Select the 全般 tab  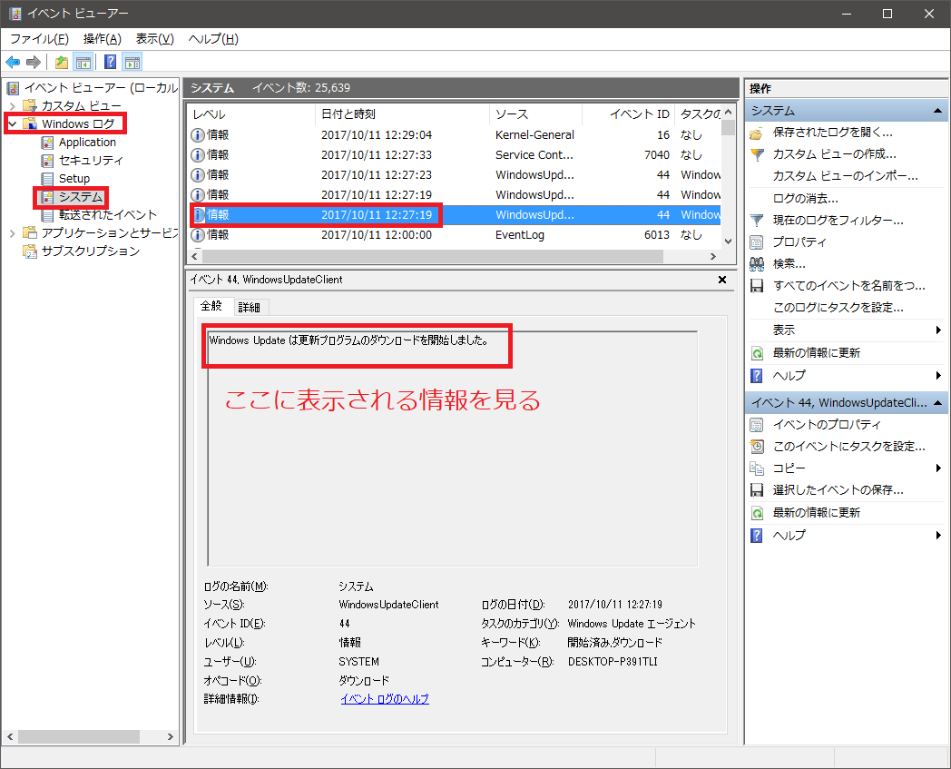[x=211, y=306]
